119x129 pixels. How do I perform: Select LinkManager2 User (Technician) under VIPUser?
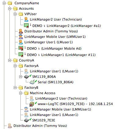(56, 19)
